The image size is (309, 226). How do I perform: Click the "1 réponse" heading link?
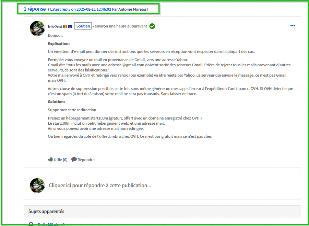[35, 9]
